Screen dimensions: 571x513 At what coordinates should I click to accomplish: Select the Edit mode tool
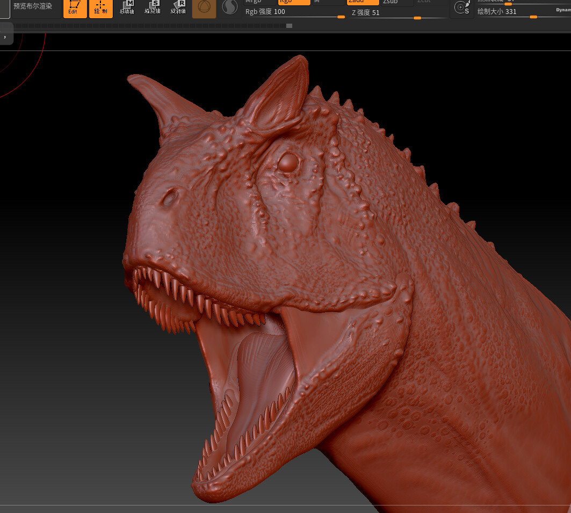tap(75, 8)
